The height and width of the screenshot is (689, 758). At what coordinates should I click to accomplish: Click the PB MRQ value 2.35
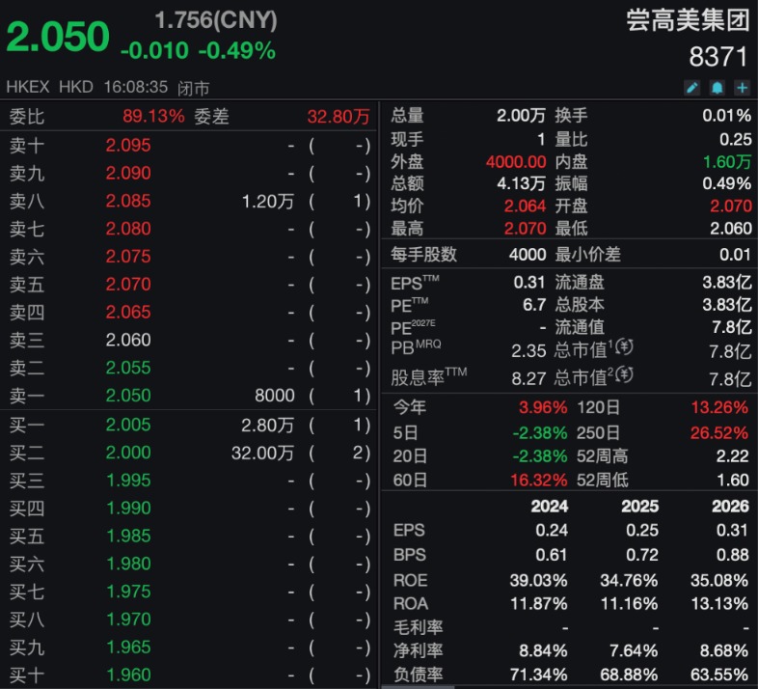pos(528,351)
